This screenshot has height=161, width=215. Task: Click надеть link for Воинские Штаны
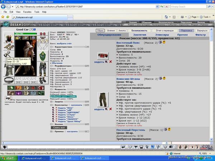click(99, 109)
